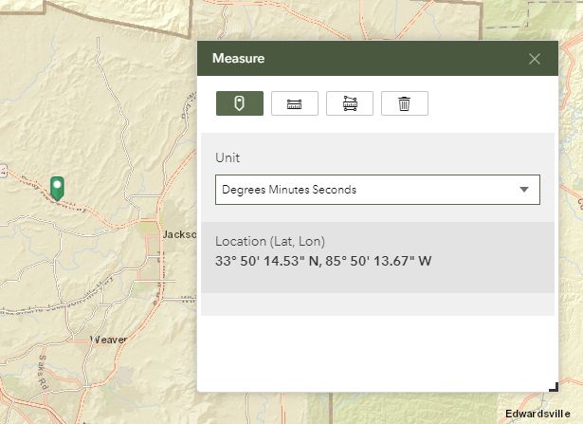Click the Edwardsville label on the map
Screen dimensions: 583x424
(537, 414)
